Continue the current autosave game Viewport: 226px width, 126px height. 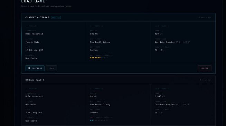pyautogui.click(x=35, y=68)
